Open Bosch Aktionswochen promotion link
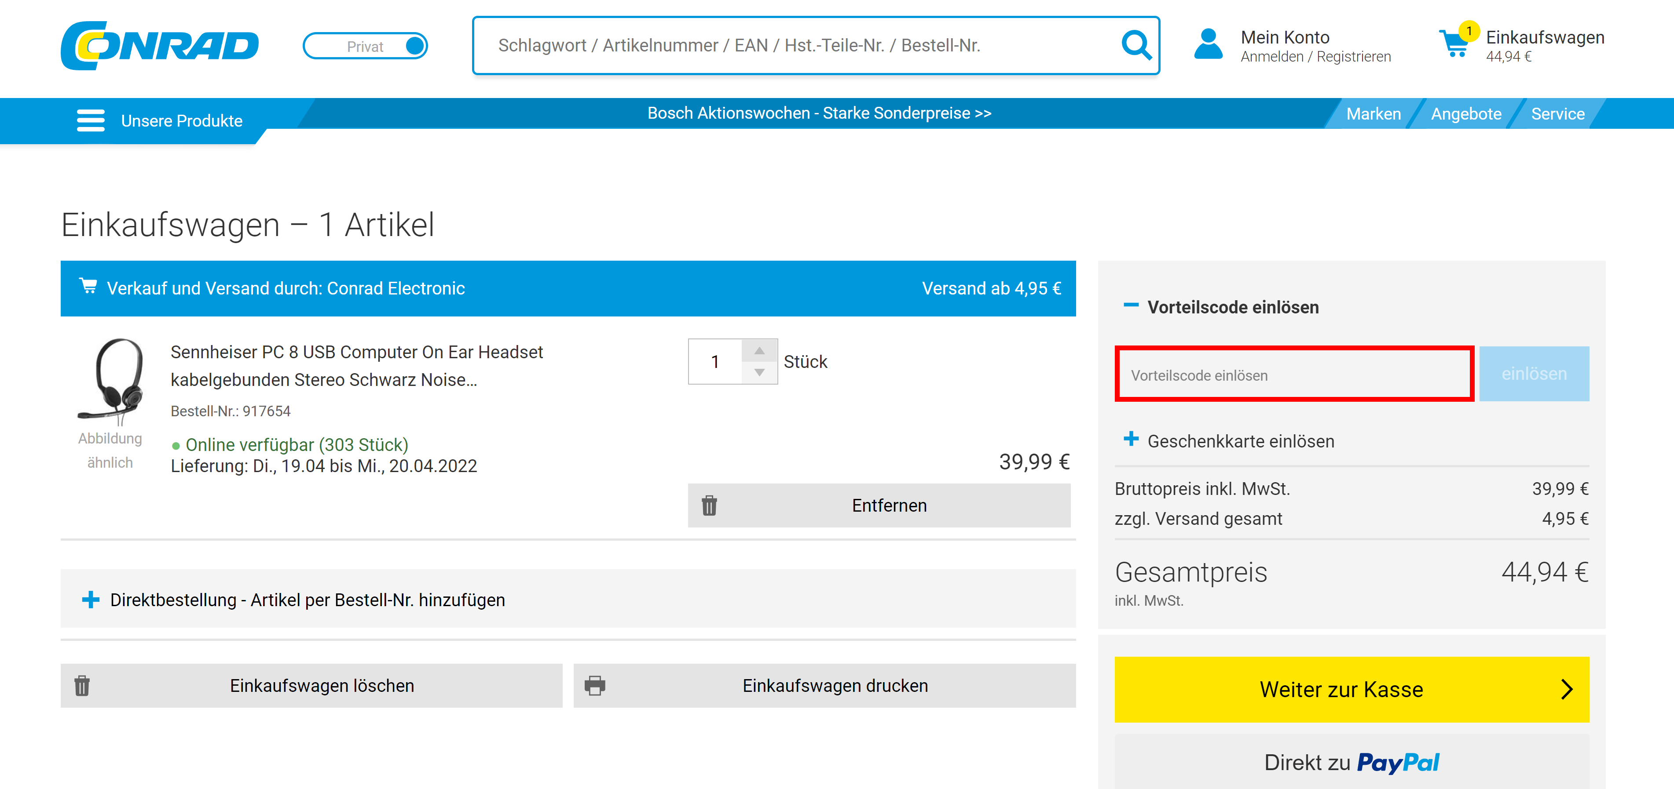The height and width of the screenshot is (789, 1674). (819, 113)
